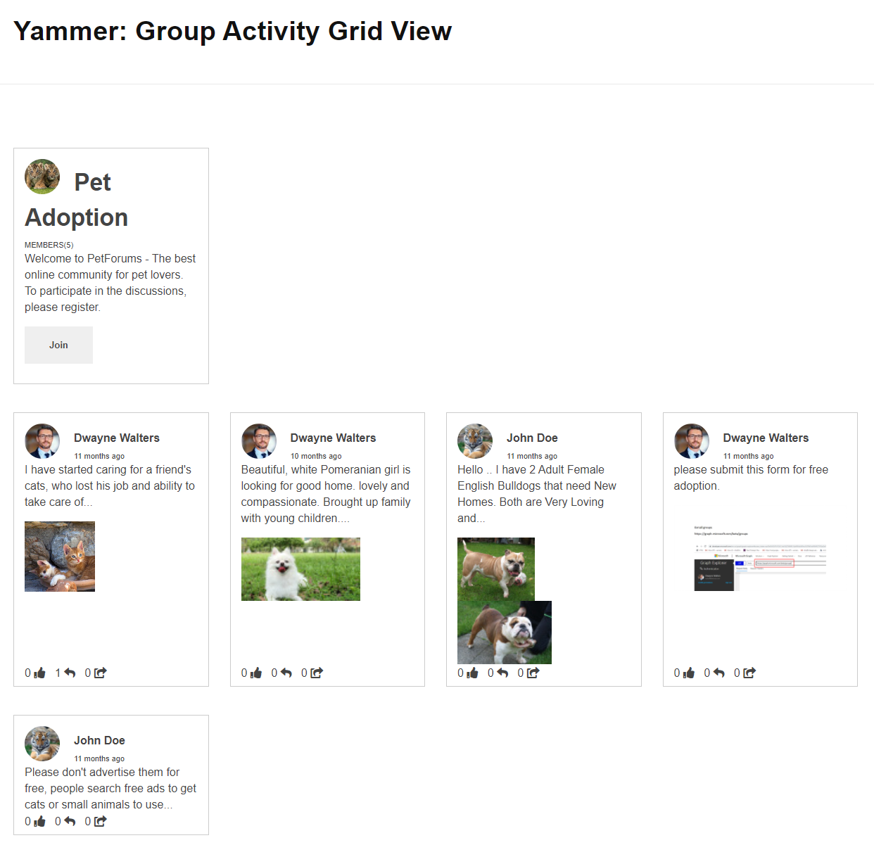Click the Join button for Pet Adoption

[x=58, y=345]
